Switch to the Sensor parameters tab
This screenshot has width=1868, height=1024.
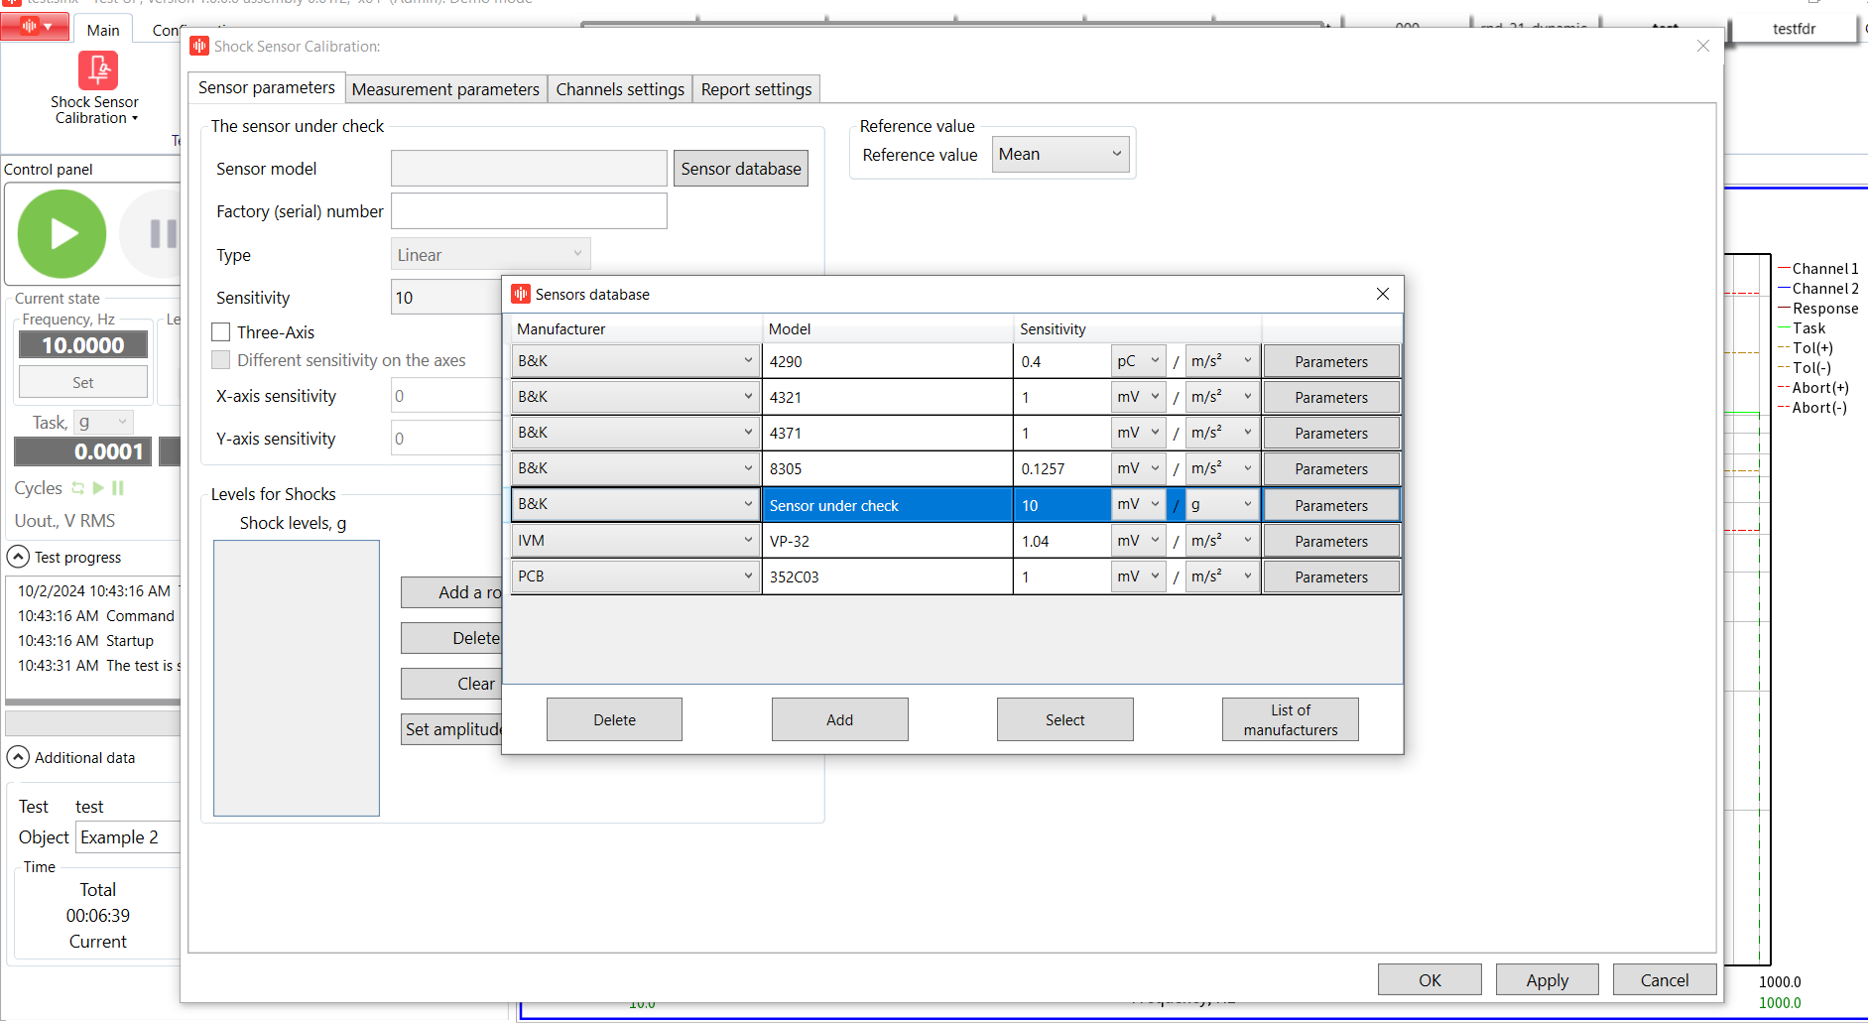click(267, 87)
